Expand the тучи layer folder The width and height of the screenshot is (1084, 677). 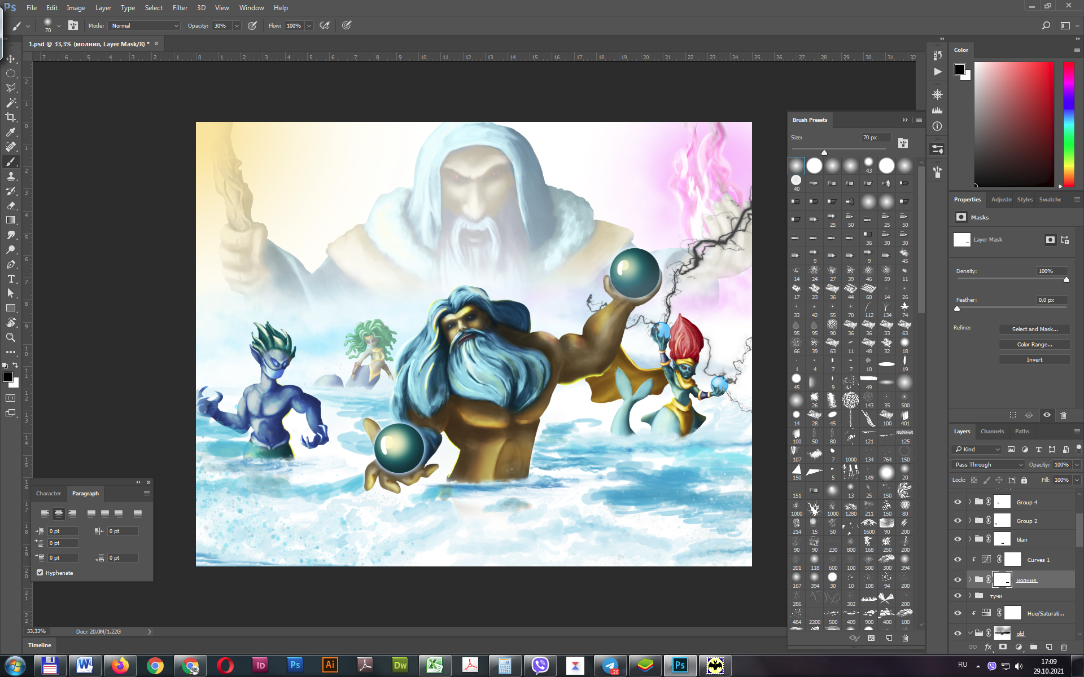tap(970, 596)
